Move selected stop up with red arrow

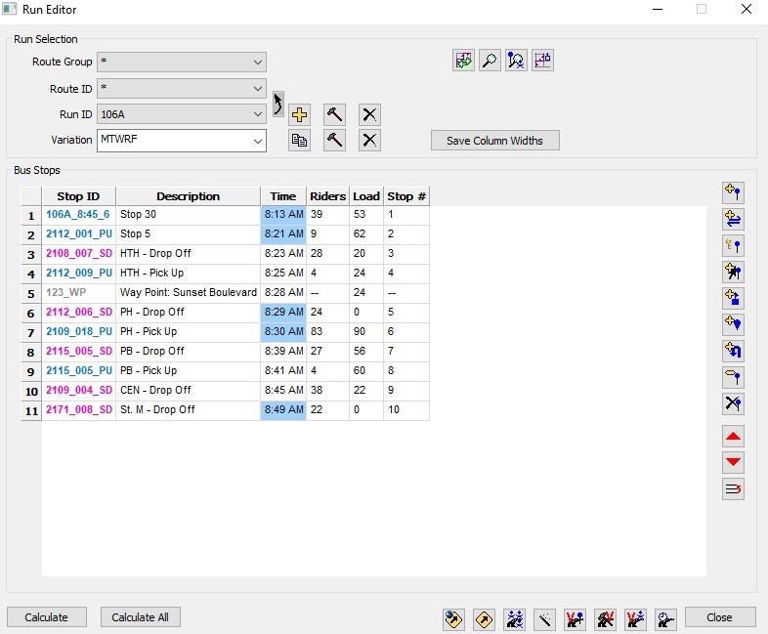(733, 437)
